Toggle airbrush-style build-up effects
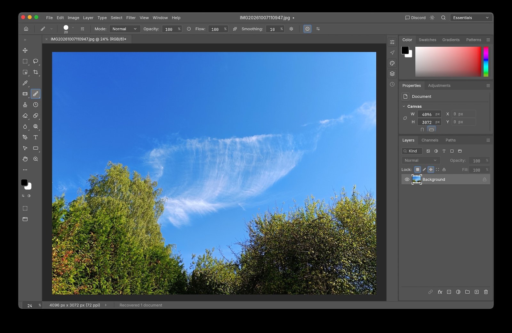 [235, 29]
